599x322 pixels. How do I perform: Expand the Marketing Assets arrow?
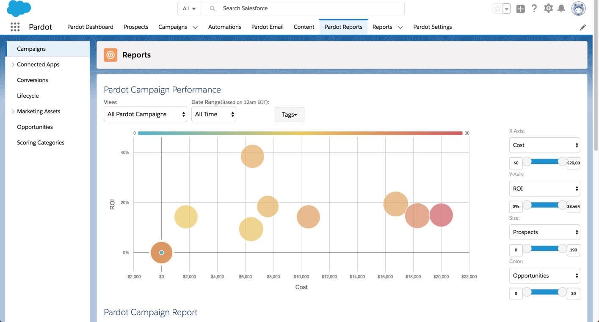click(13, 111)
